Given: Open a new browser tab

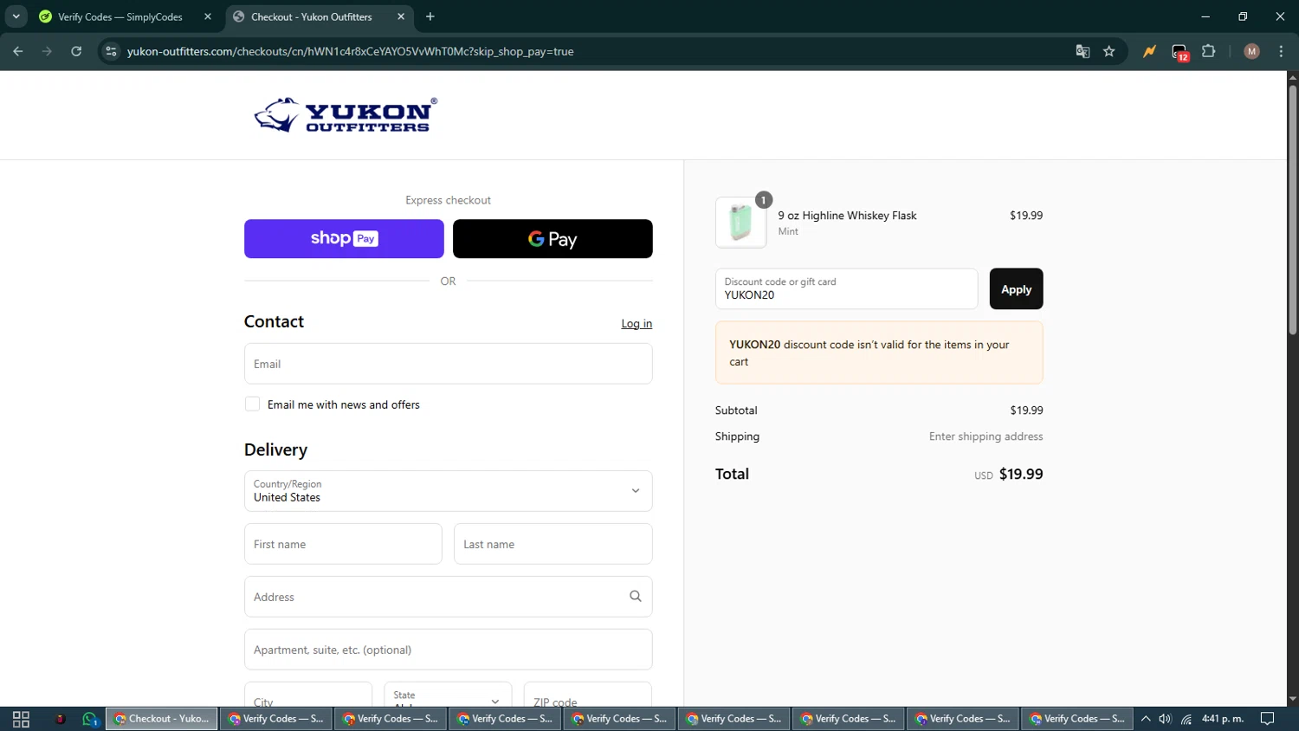Looking at the screenshot, I should click(x=430, y=16).
